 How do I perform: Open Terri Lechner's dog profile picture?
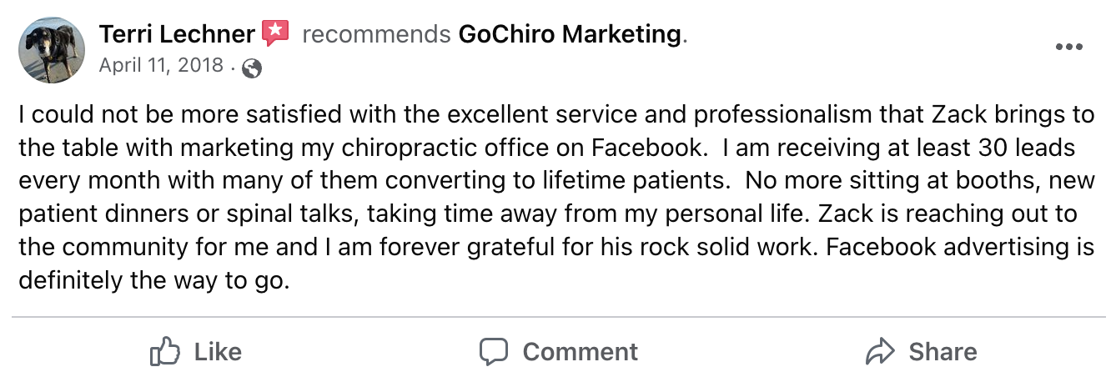coord(52,50)
